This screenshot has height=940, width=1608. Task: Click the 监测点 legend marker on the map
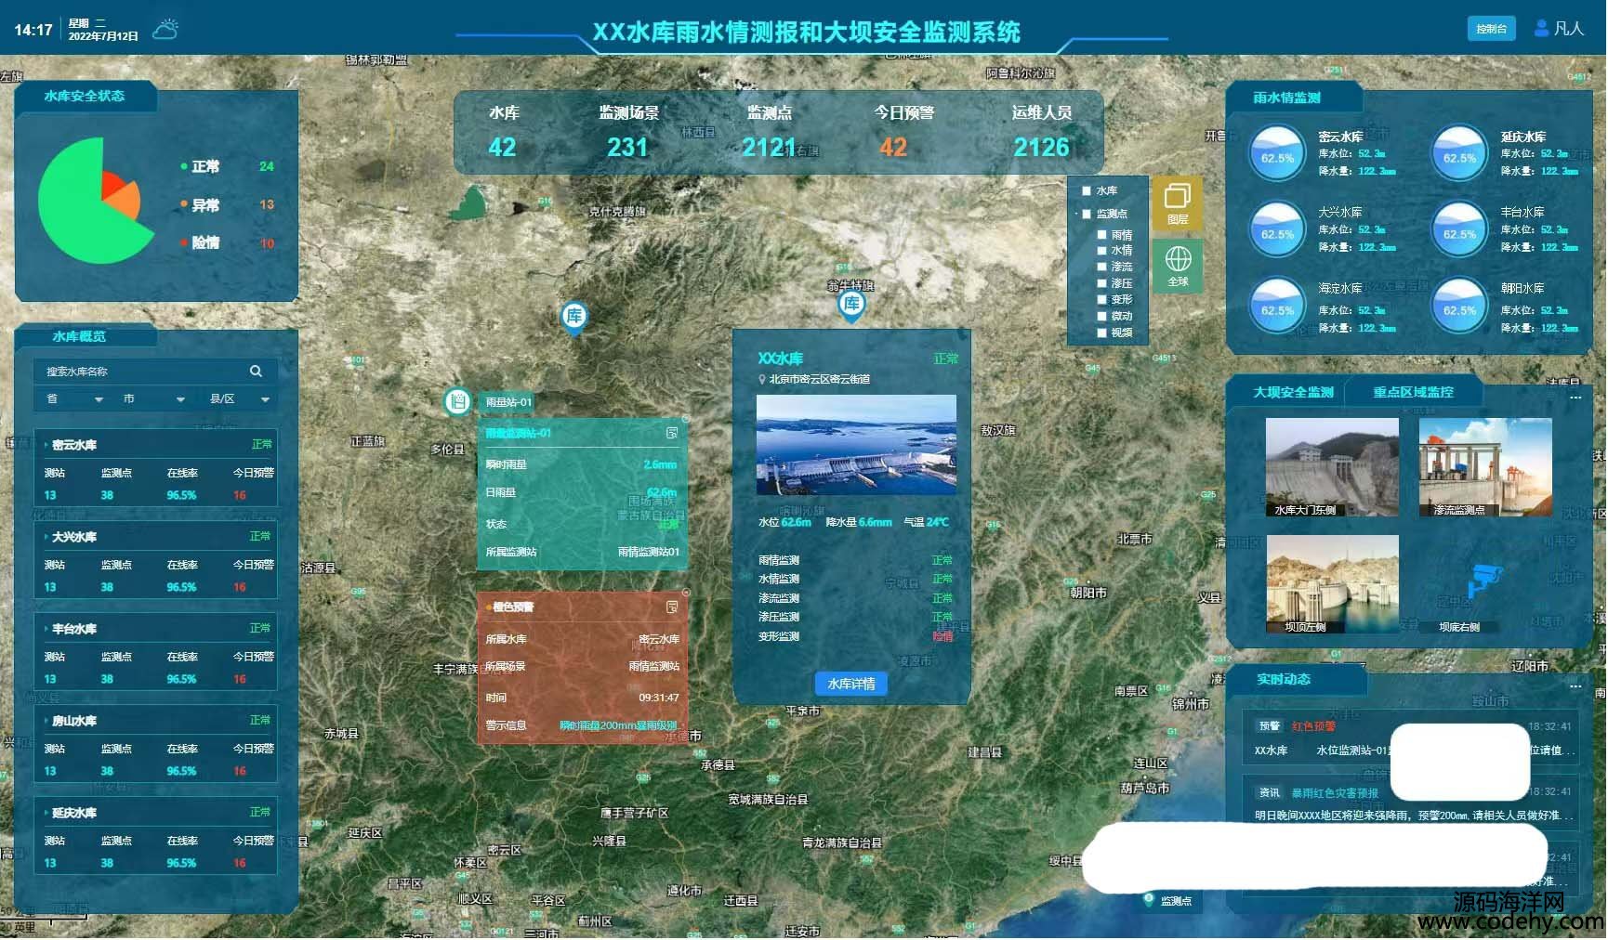coord(1149,899)
